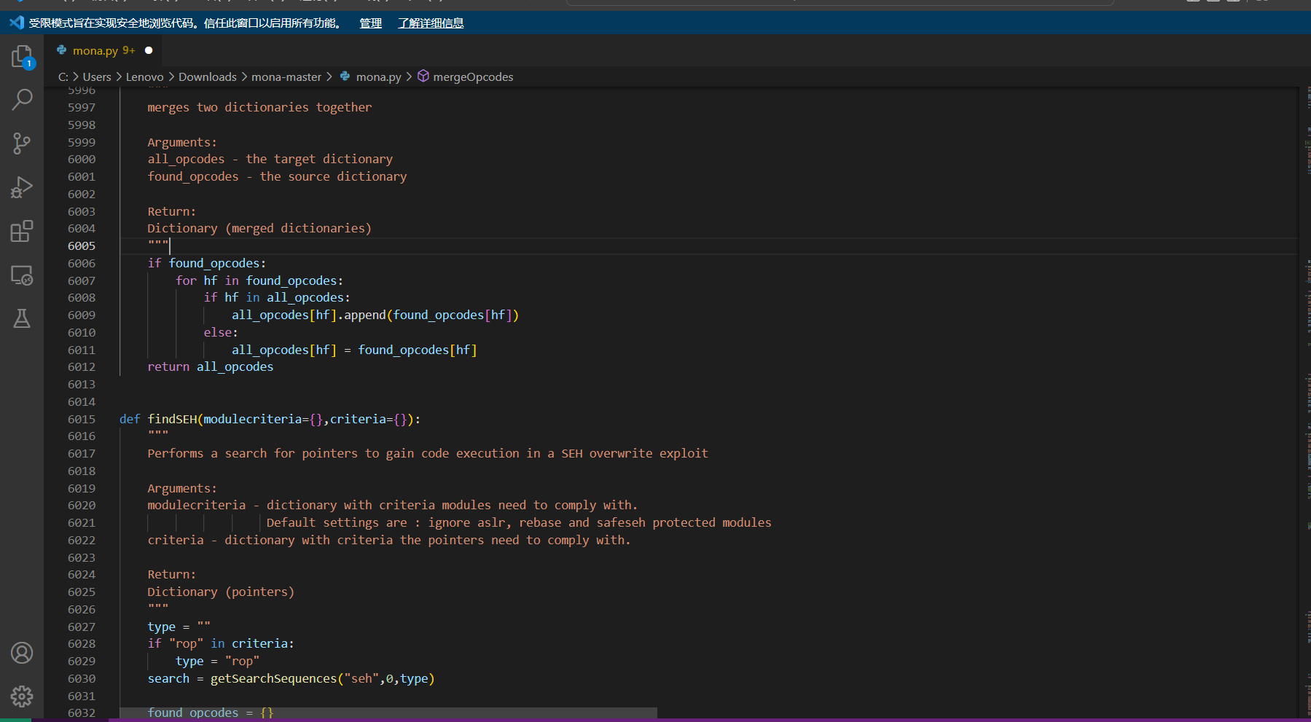
Task: Click the 'else:' line 6010
Action: [x=221, y=332]
